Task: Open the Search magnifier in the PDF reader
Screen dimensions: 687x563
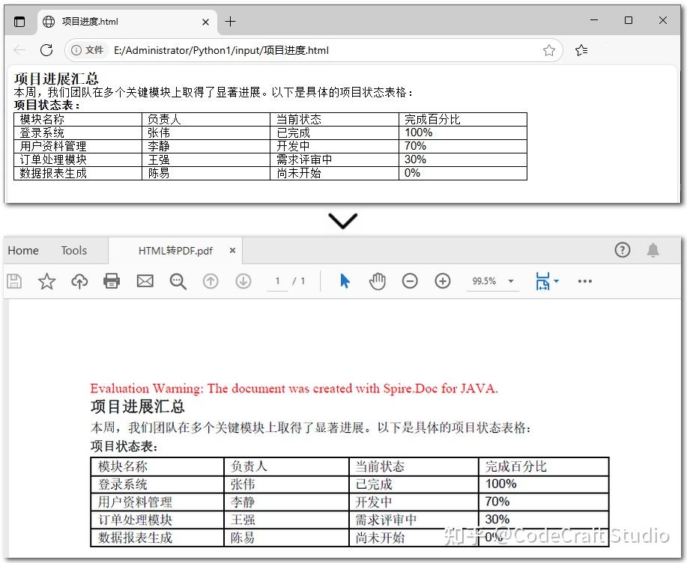Action: pos(177,281)
